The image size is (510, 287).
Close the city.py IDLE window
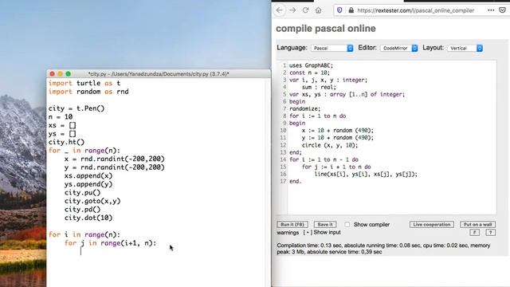coord(52,74)
